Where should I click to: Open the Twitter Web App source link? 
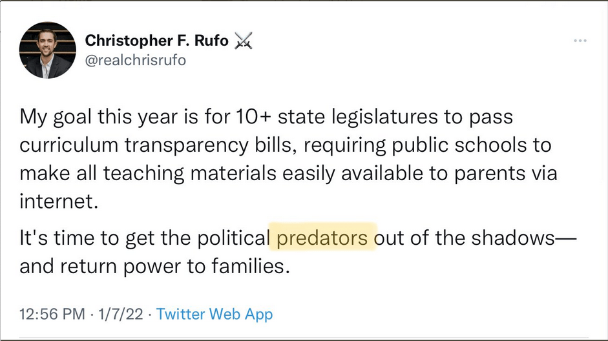click(215, 315)
